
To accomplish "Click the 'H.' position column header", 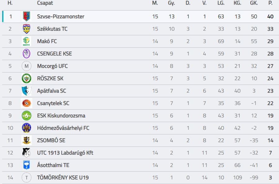I will pyautogui.click(x=10, y=3).
